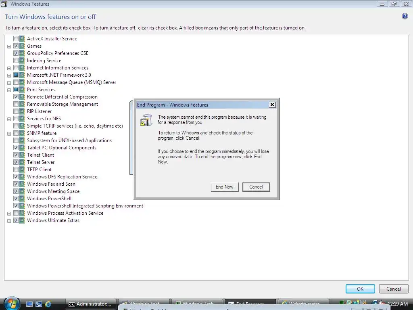Launch Internet Explorer from quick launch
The image size is (413, 310).
pyautogui.click(x=48, y=304)
